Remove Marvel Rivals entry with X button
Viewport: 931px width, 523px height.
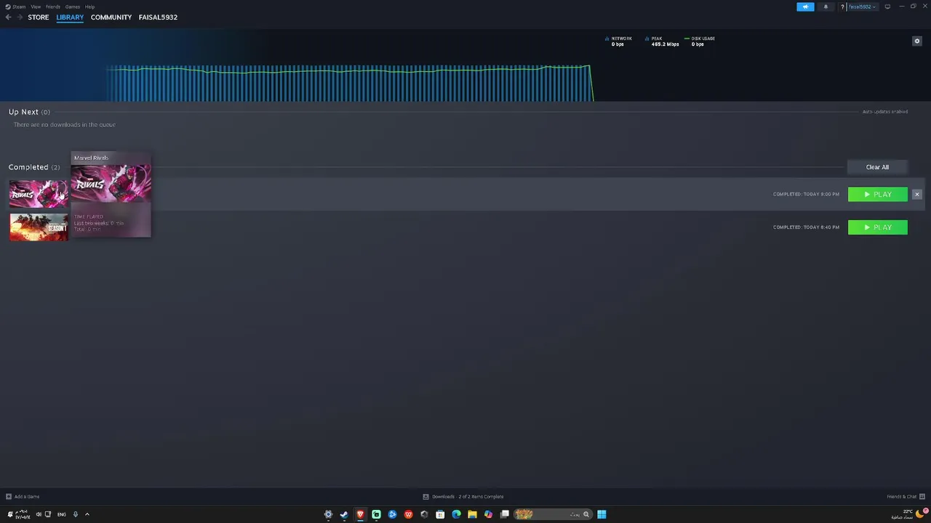click(917, 195)
